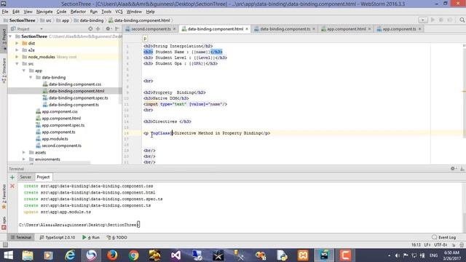The image size is (466, 262).
Task: Click the Structure vertical tool window tab
Action: [4, 71]
